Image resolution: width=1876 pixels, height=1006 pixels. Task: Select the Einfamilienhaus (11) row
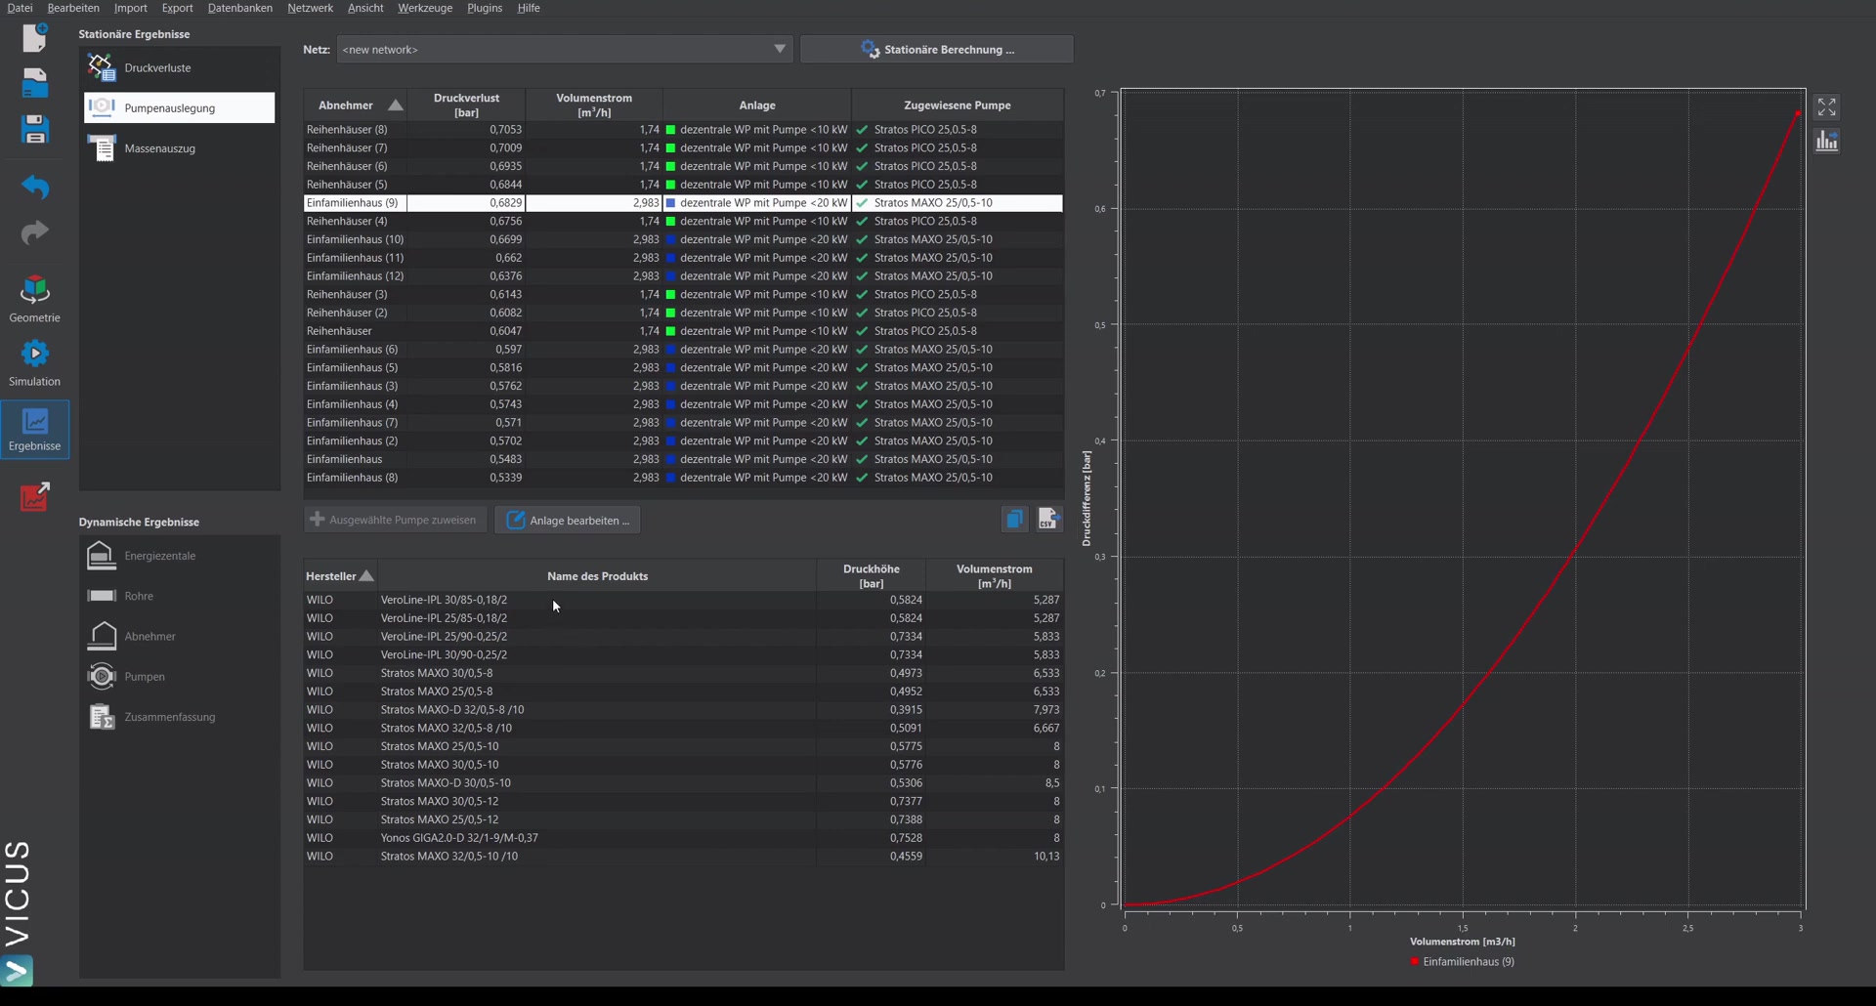683,258
